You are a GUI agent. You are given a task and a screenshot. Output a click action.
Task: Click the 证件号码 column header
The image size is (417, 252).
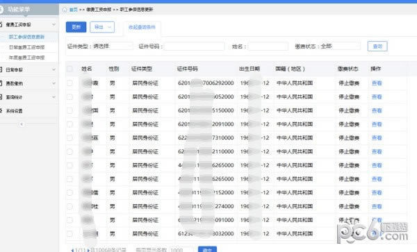pos(188,69)
